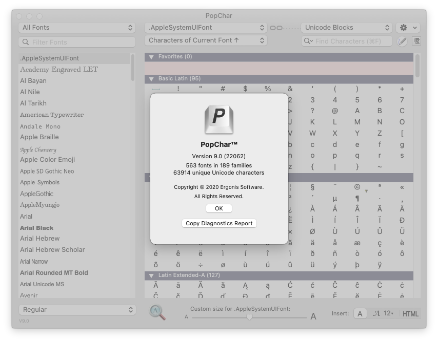Pick the section sign § character
Screen dimensions: 438x342
pos(312,187)
